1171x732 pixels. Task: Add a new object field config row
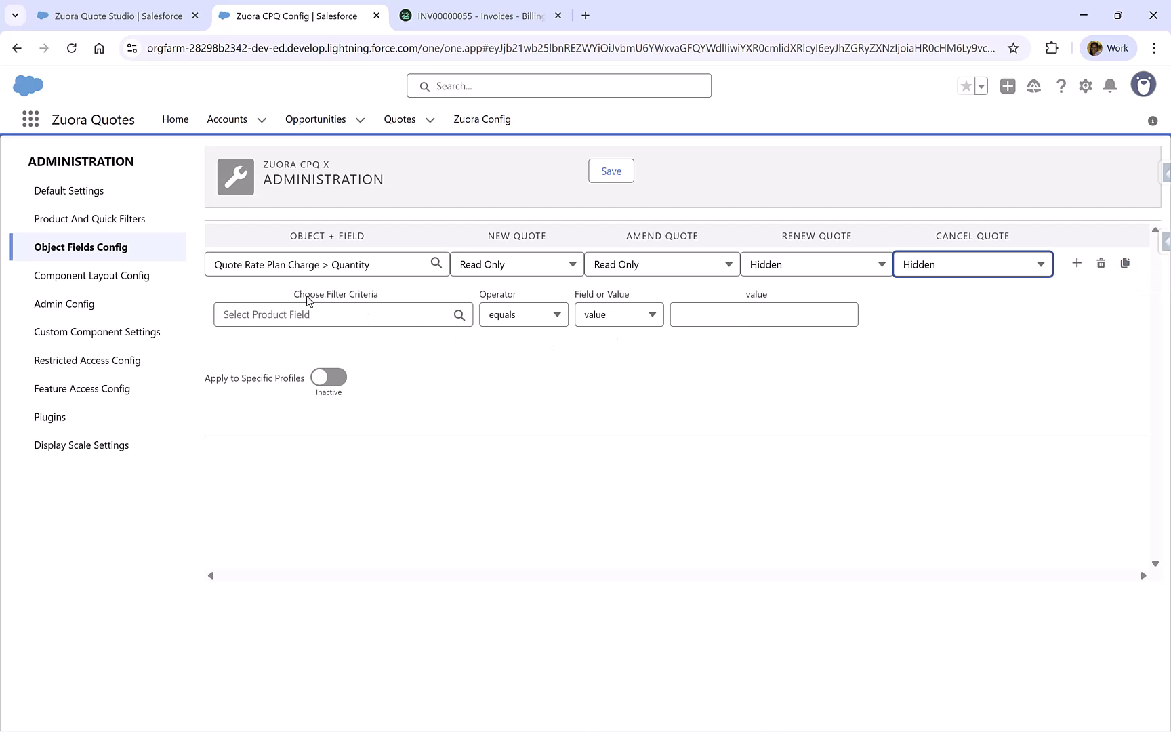(x=1077, y=263)
